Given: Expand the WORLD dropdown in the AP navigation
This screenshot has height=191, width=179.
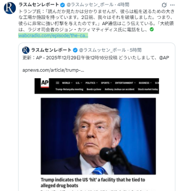Looking at the screenshot, I should [67, 83].
